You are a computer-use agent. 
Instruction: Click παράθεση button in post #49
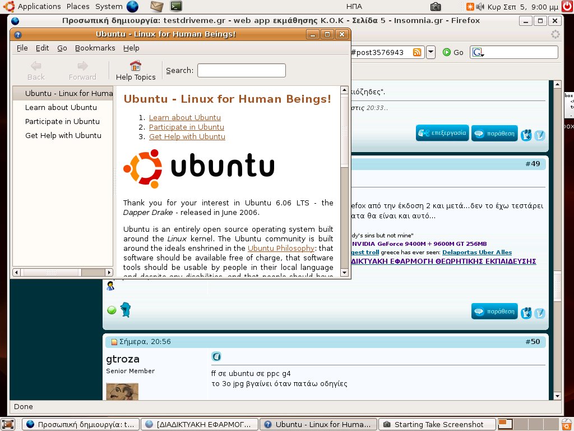[x=494, y=311]
